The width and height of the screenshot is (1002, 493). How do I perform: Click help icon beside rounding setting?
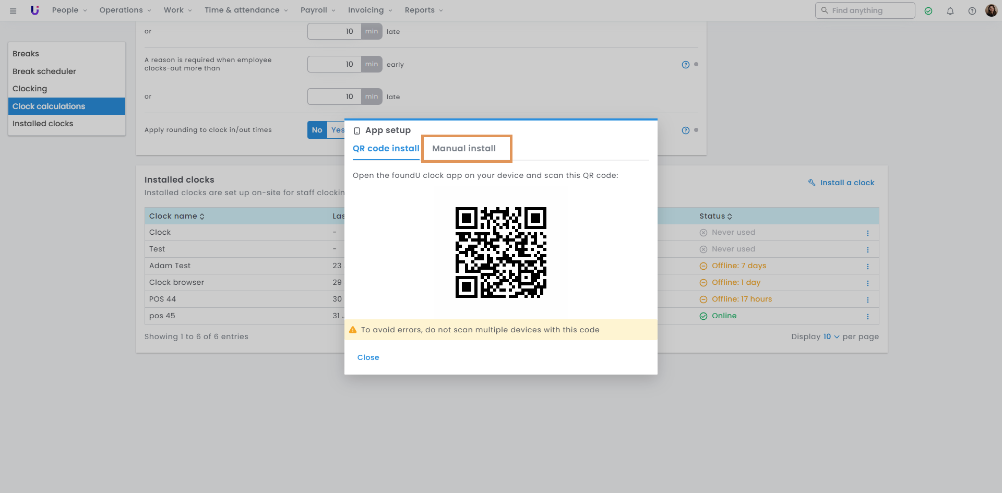click(686, 130)
